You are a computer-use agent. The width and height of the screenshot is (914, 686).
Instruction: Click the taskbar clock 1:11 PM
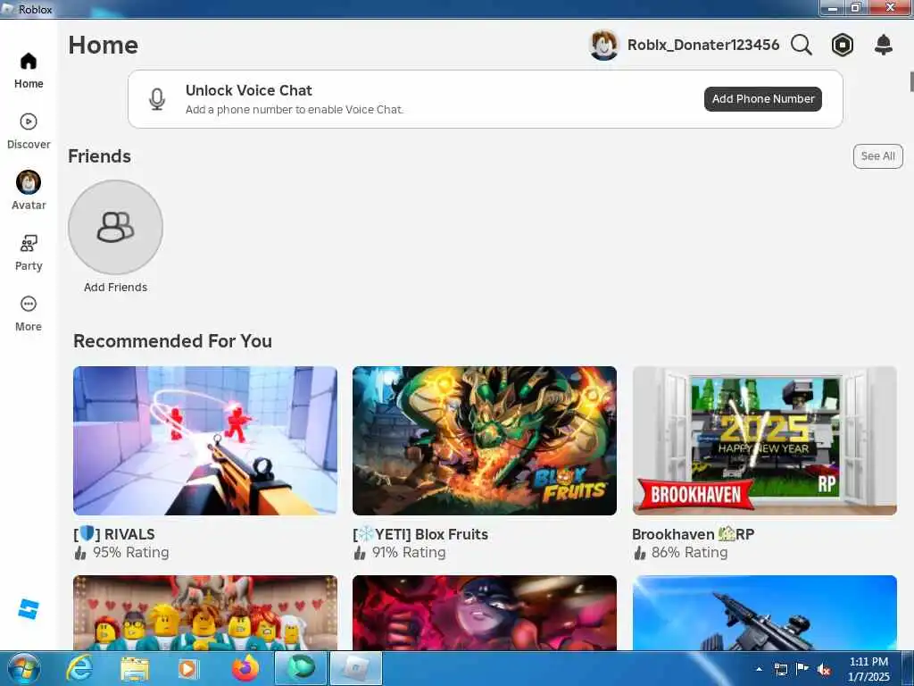[868, 662]
